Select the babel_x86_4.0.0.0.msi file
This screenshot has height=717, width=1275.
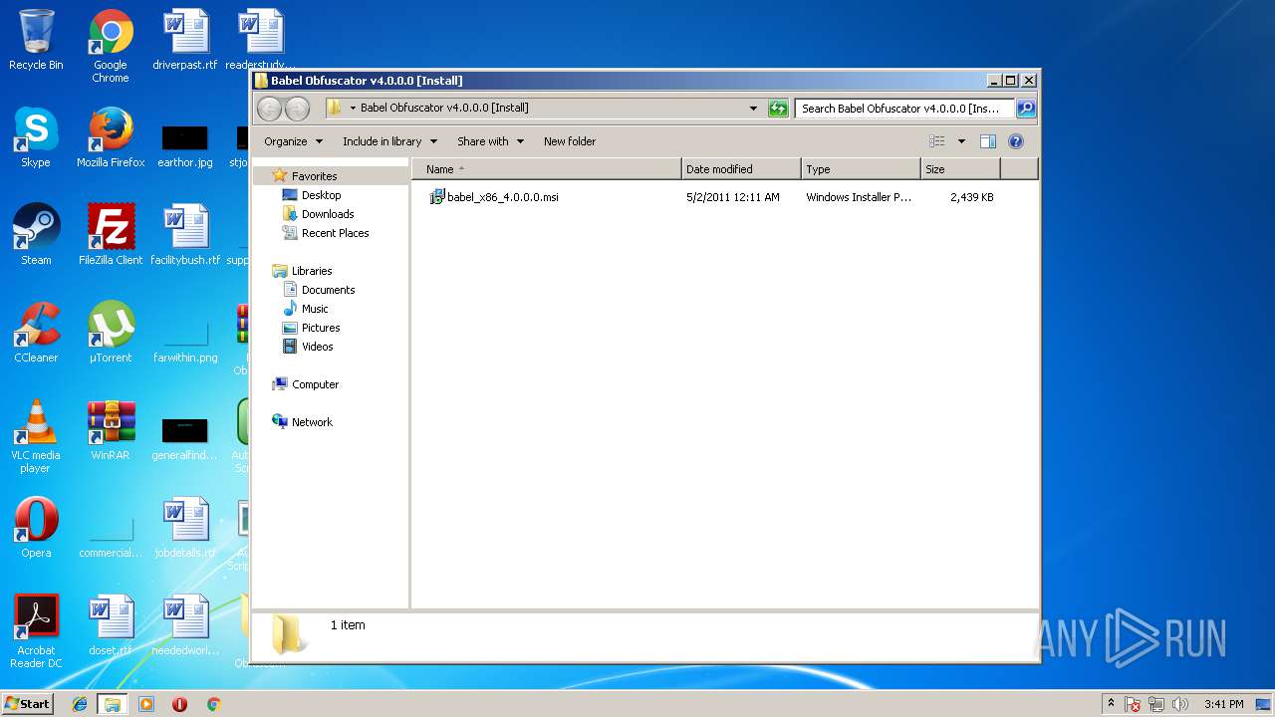pyautogui.click(x=494, y=197)
